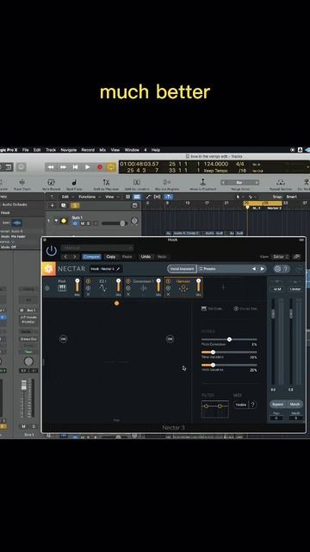Adjust the Pitch Variation slider
Image resolution: width=310 pixels, height=552 pixels.
tap(229, 366)
